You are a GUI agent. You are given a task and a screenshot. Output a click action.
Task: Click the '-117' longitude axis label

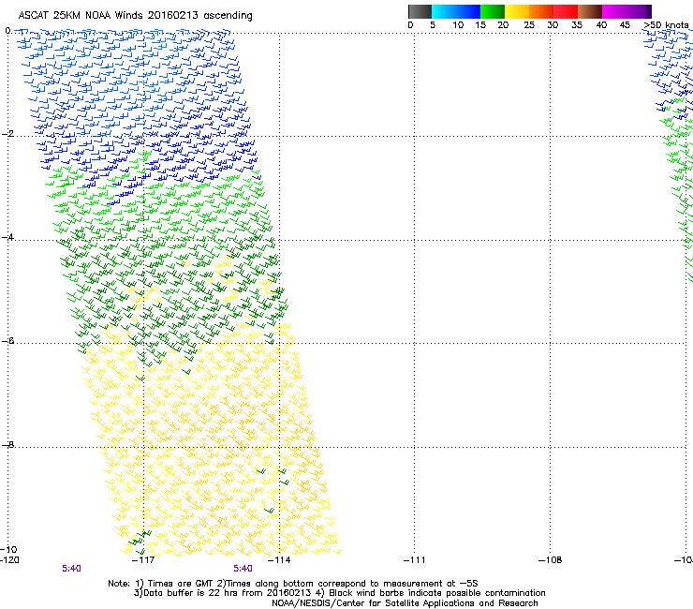pos(143,560)
